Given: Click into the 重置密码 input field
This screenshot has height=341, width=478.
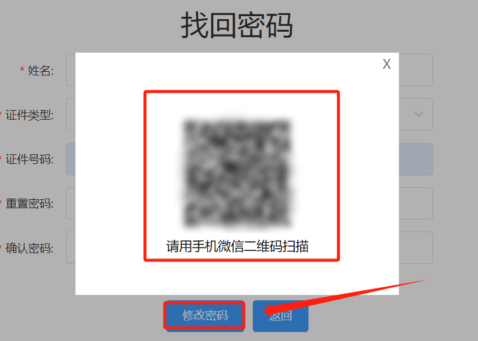Looking at the screenshot, I should 249,203.
